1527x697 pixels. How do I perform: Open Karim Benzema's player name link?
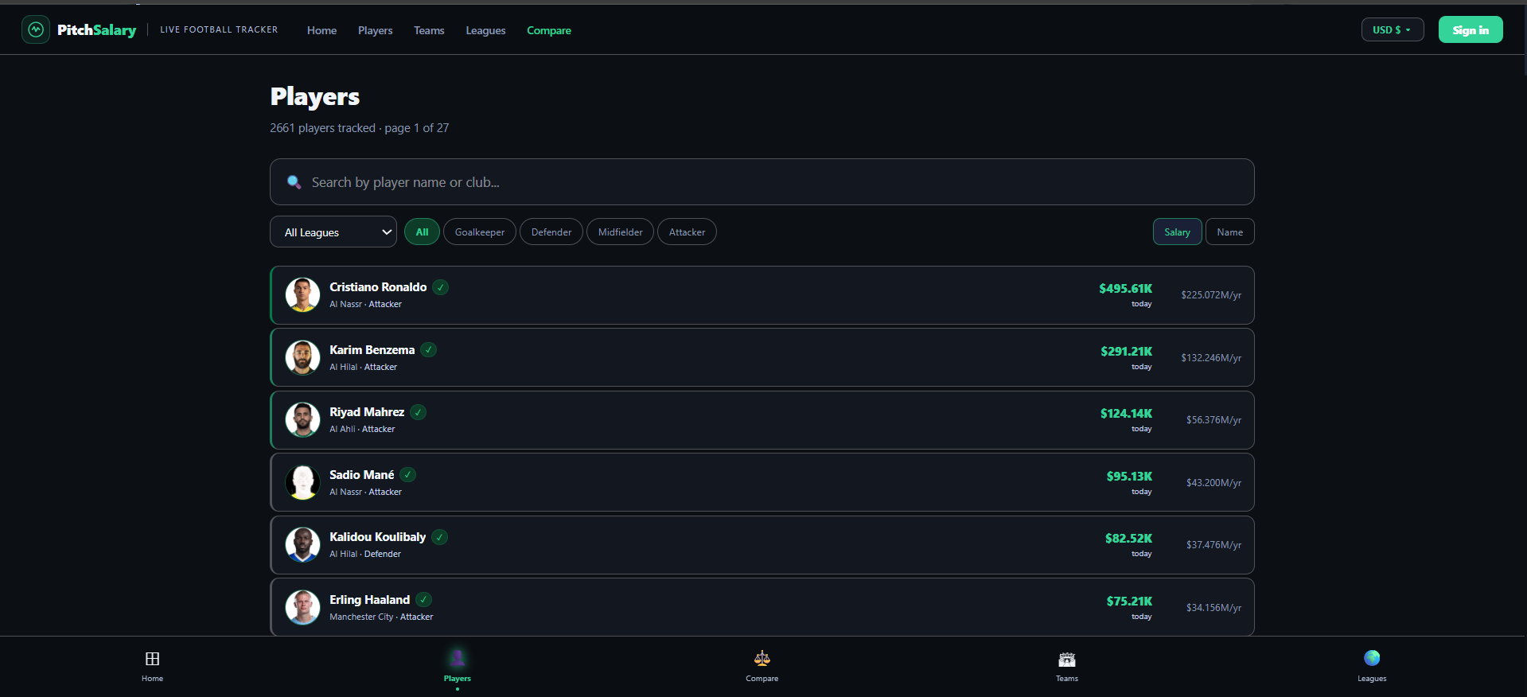pos(372,350)
